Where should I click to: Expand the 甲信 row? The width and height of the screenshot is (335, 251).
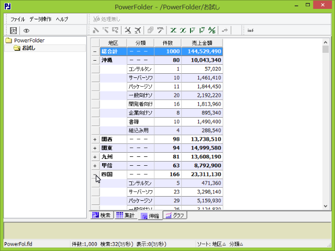point(95,166)
